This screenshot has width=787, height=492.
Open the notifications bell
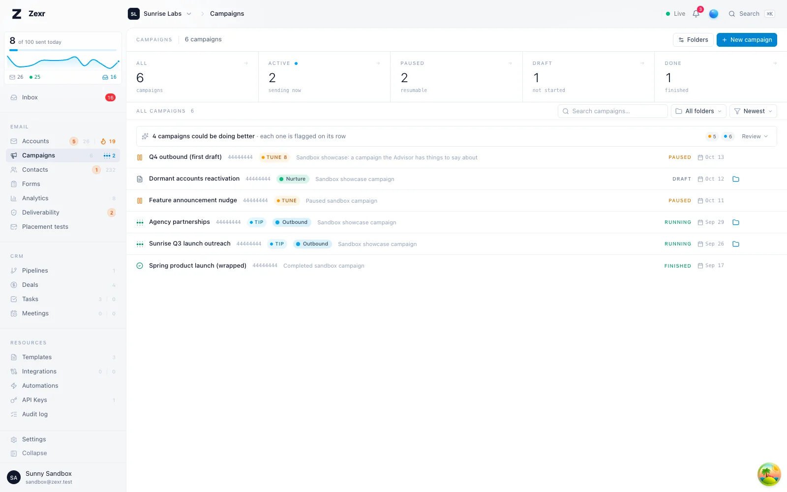696,14
